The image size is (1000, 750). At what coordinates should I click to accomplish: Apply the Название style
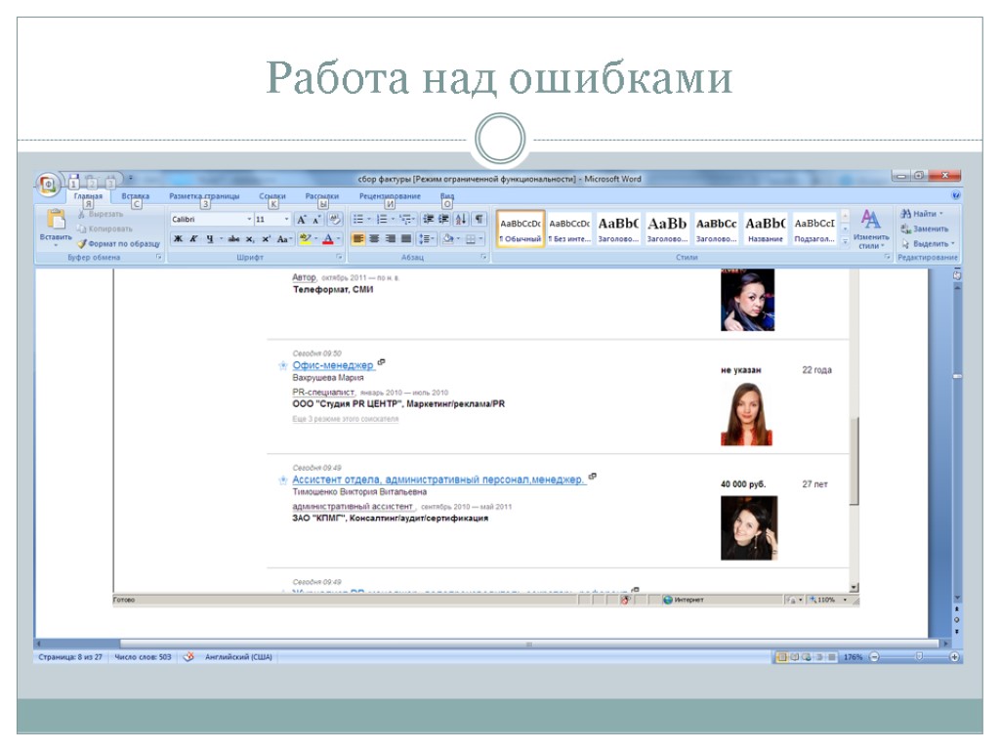[766, 229]
